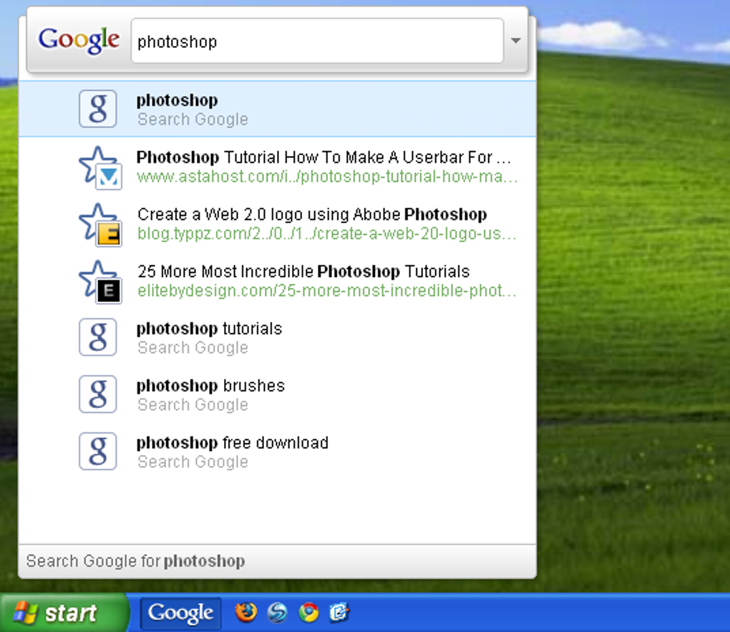Click the bookmark star icon for the elitebydesign result

pyautogui.click(x=101, y=282)
